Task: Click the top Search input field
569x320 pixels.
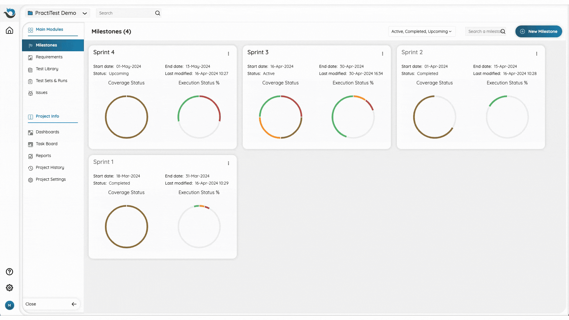Action: pos(124,13)
